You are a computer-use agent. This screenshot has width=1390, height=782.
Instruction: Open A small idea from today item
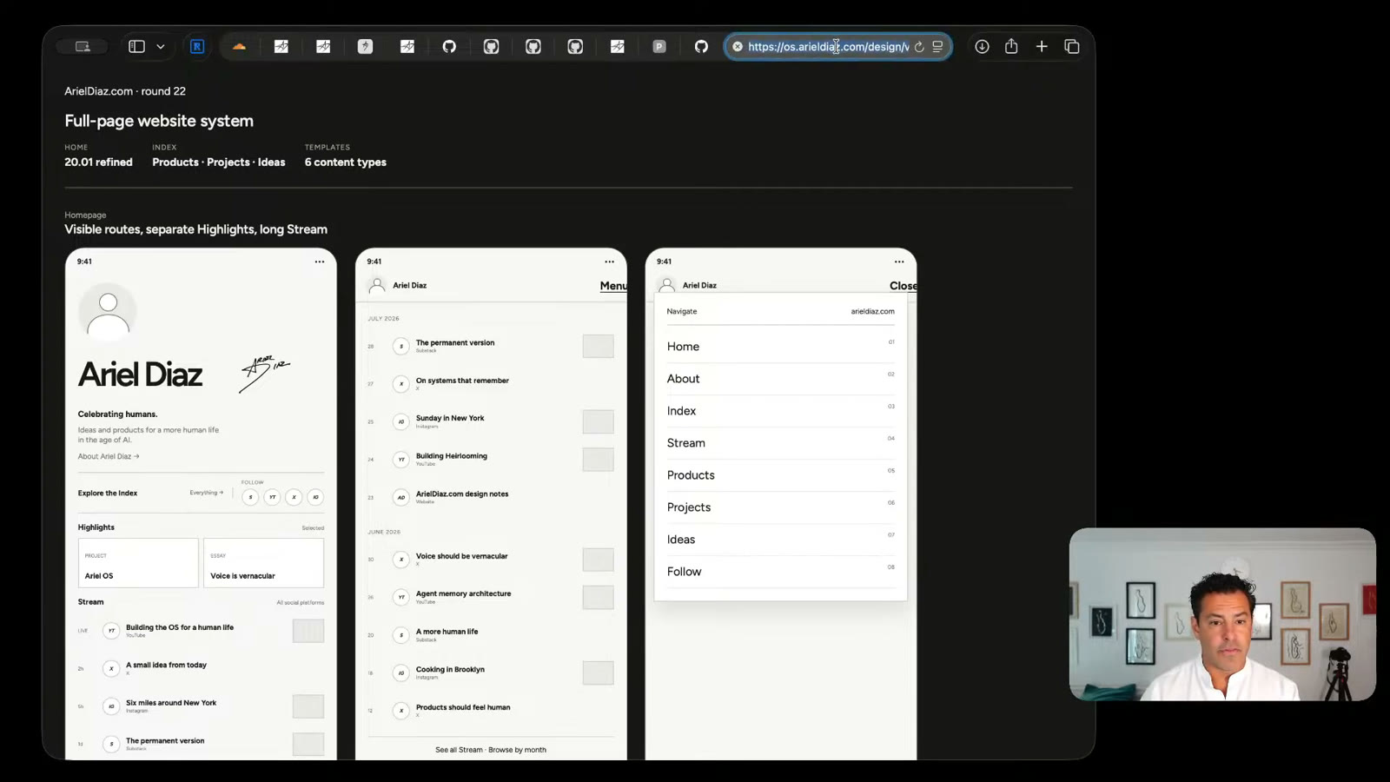166,665
